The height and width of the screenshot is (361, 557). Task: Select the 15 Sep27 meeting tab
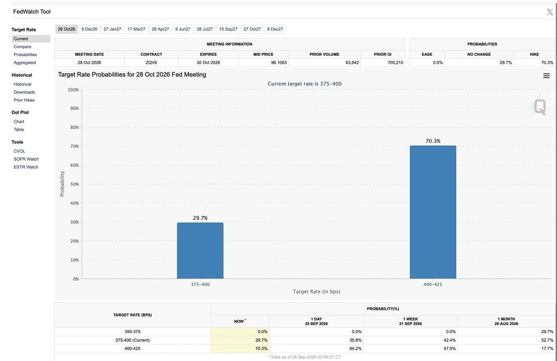(228, 29)
